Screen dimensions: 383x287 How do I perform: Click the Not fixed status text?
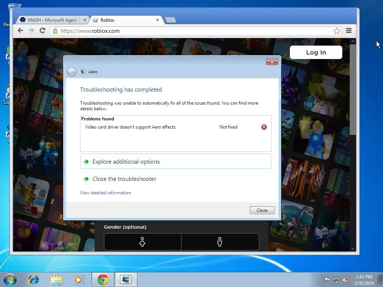229,127
